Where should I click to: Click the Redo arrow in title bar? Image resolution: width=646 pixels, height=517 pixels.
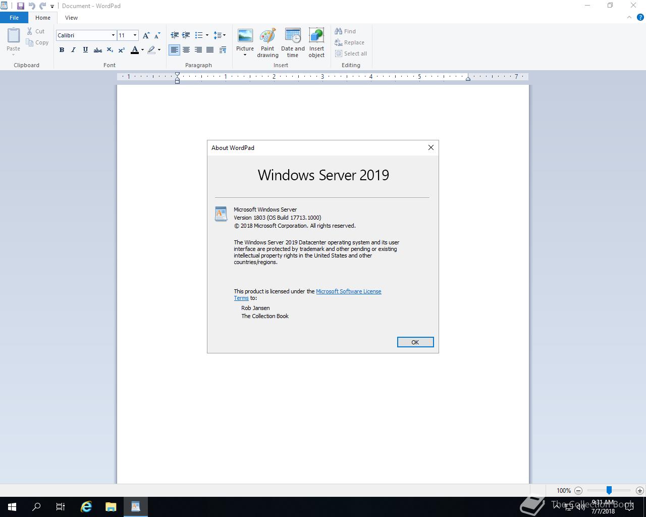coord(42,6)
